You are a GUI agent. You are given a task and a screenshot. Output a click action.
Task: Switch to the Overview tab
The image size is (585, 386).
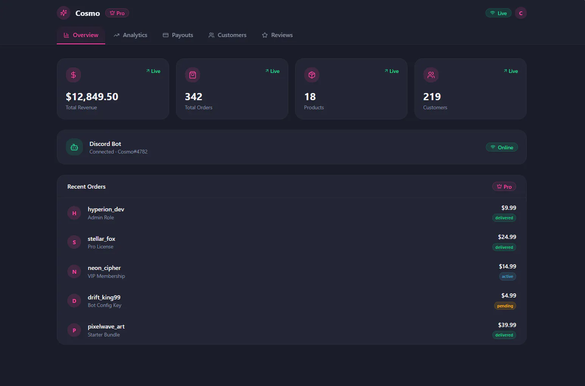pos(81,35)
